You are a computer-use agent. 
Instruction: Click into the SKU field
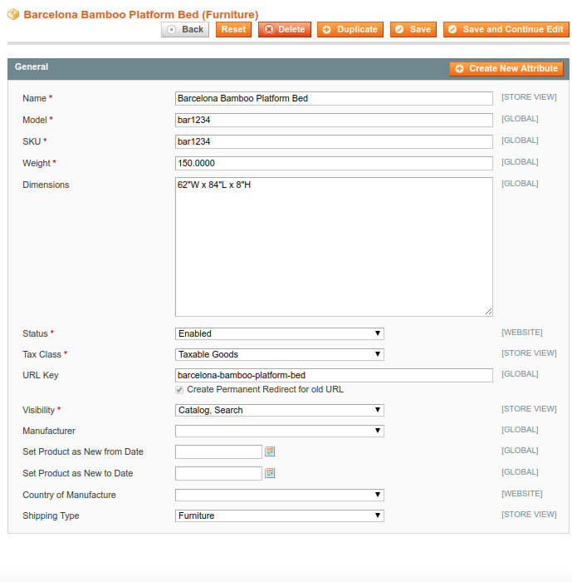tap(333, 141)
